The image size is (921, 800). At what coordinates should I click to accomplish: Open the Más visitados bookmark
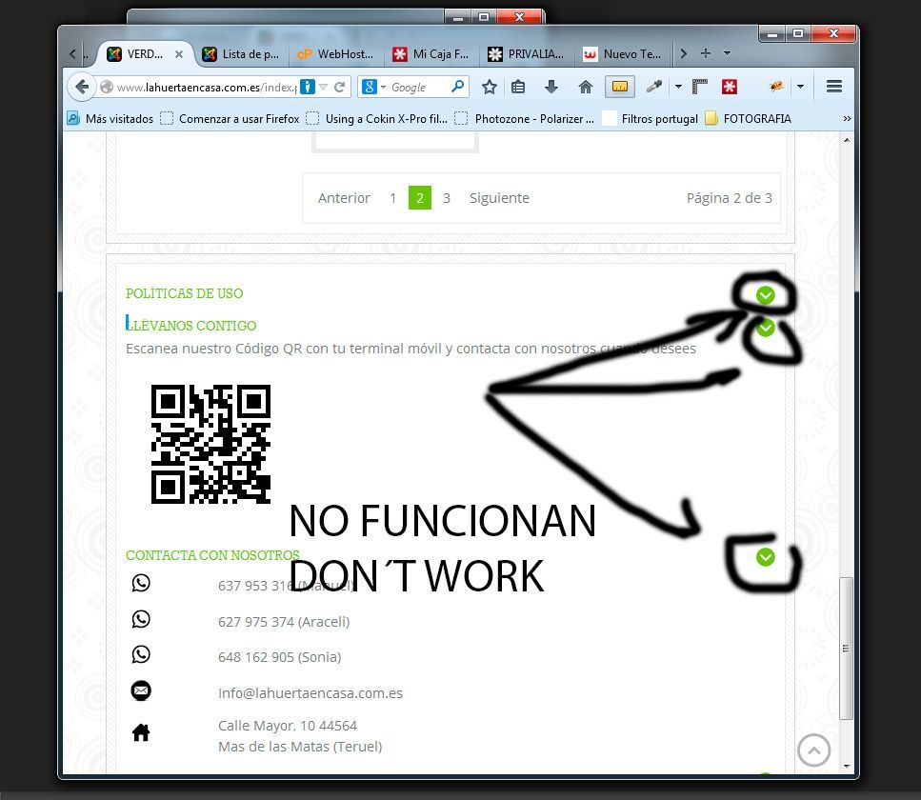110,119
